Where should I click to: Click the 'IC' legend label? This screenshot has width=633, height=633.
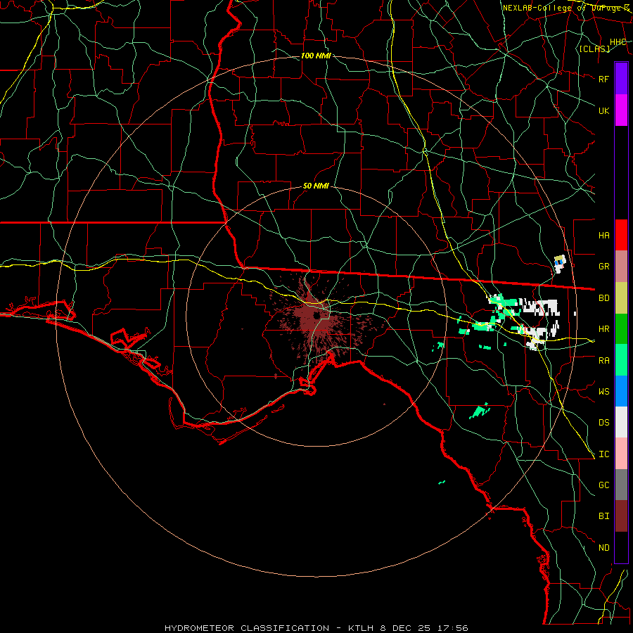tap(603, 454)
